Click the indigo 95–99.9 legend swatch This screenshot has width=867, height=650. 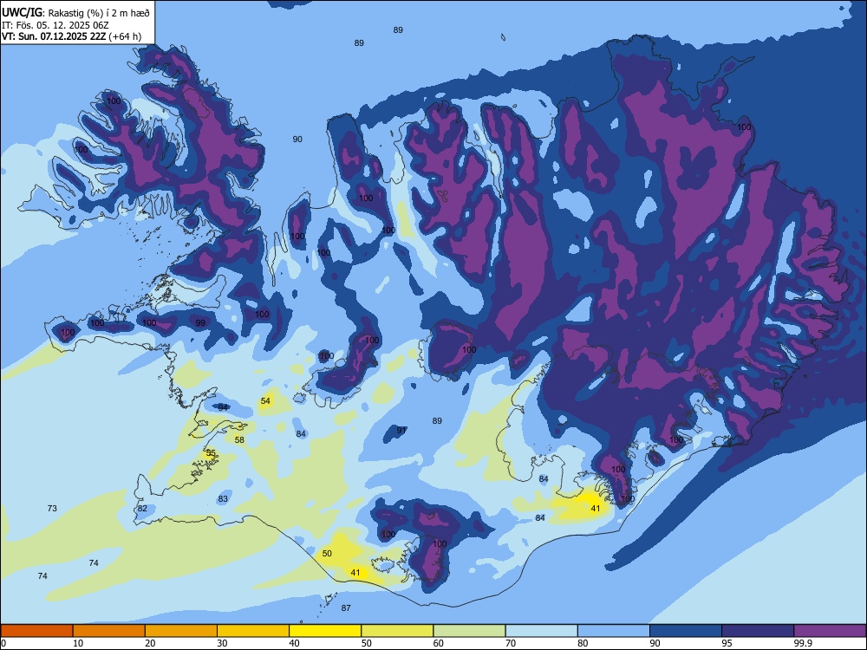(758, 631)
